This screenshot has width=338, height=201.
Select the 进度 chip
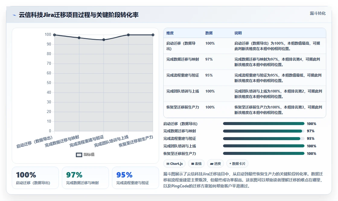point(215,164)
